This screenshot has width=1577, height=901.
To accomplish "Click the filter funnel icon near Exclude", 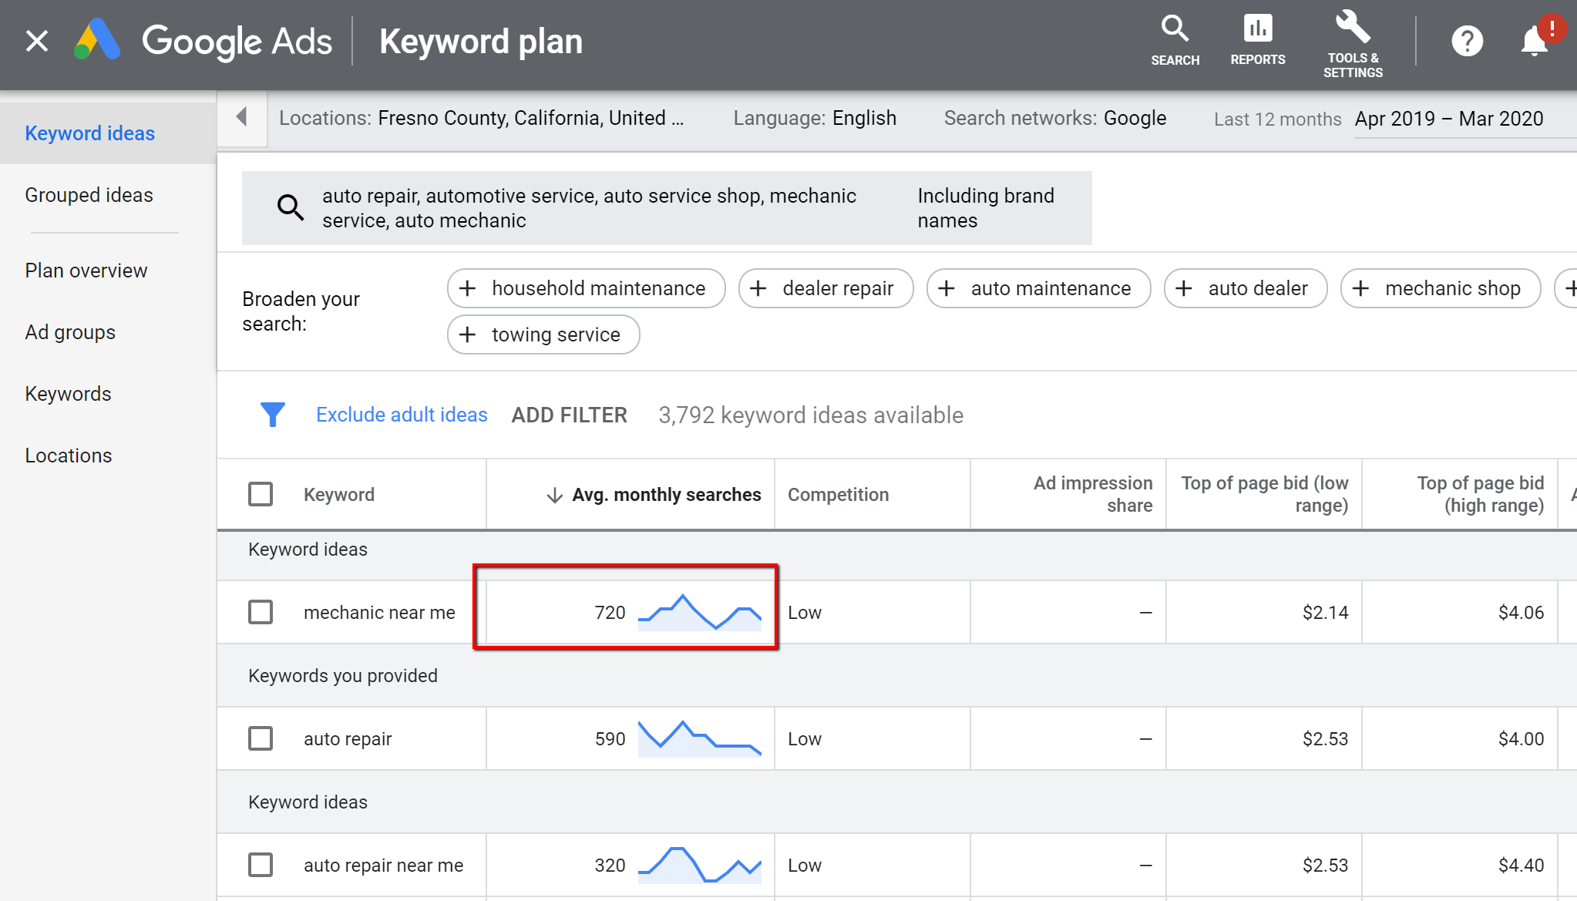I will tap(273, 415).
